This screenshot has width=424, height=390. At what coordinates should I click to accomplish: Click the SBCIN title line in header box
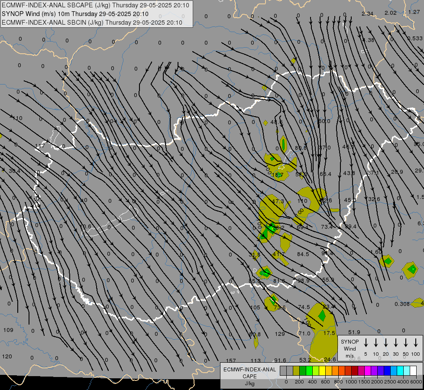point(92,23)
